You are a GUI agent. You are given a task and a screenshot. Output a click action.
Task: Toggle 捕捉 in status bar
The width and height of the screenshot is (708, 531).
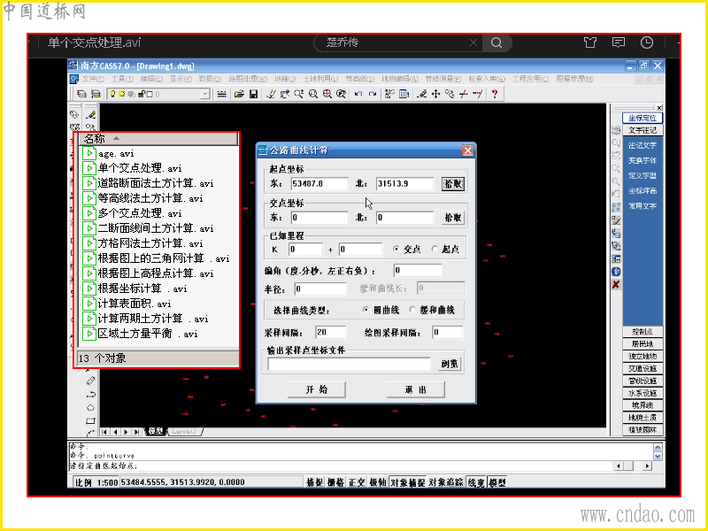[315, 482]
